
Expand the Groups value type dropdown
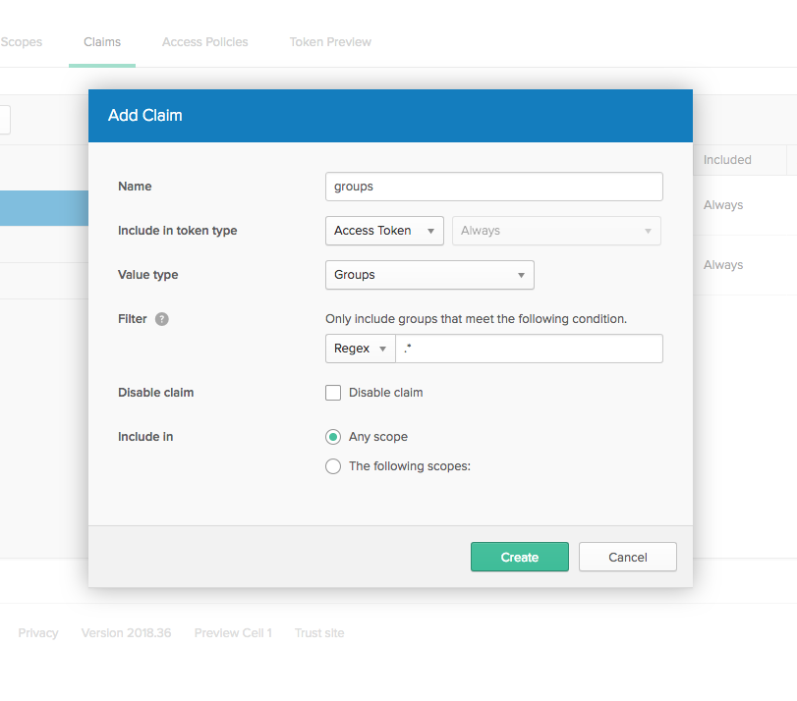(428, 275)
